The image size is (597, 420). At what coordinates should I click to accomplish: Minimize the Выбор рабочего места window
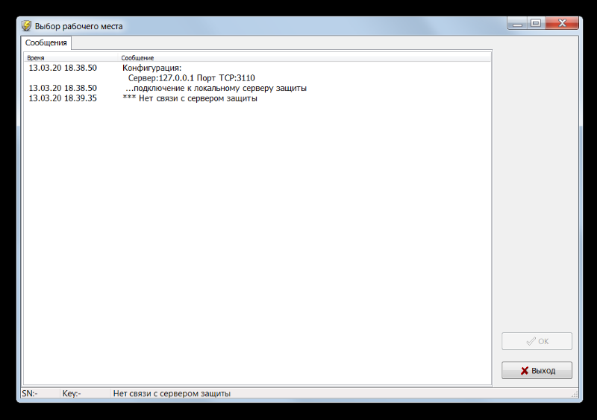pyautogui.click(x=517, y=23)
